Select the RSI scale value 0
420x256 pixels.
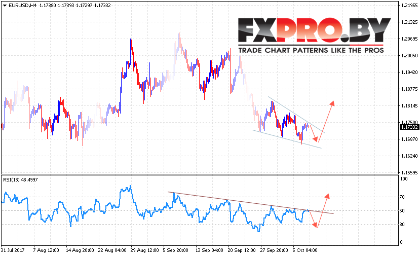pyautogui.click(x=401, y=242)
